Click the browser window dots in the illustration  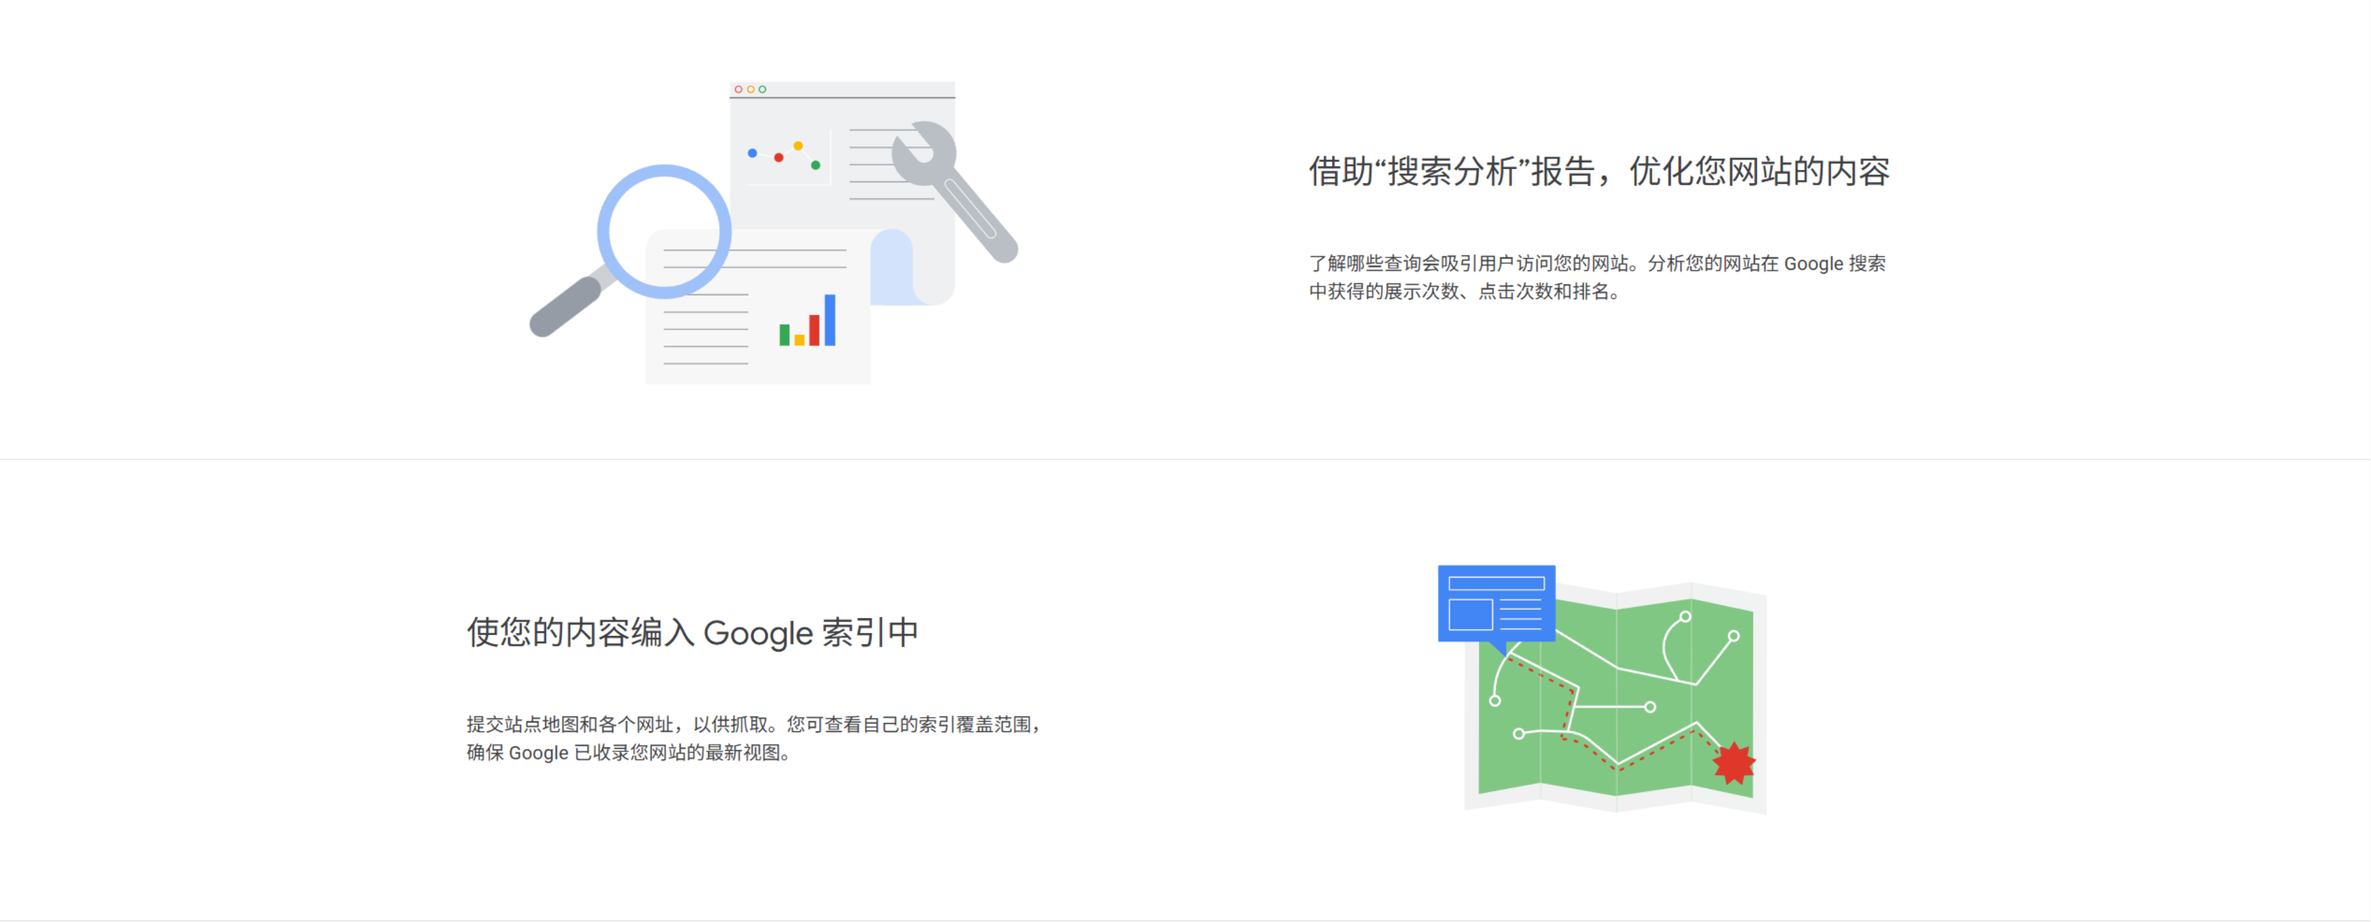tap(750, 89)
